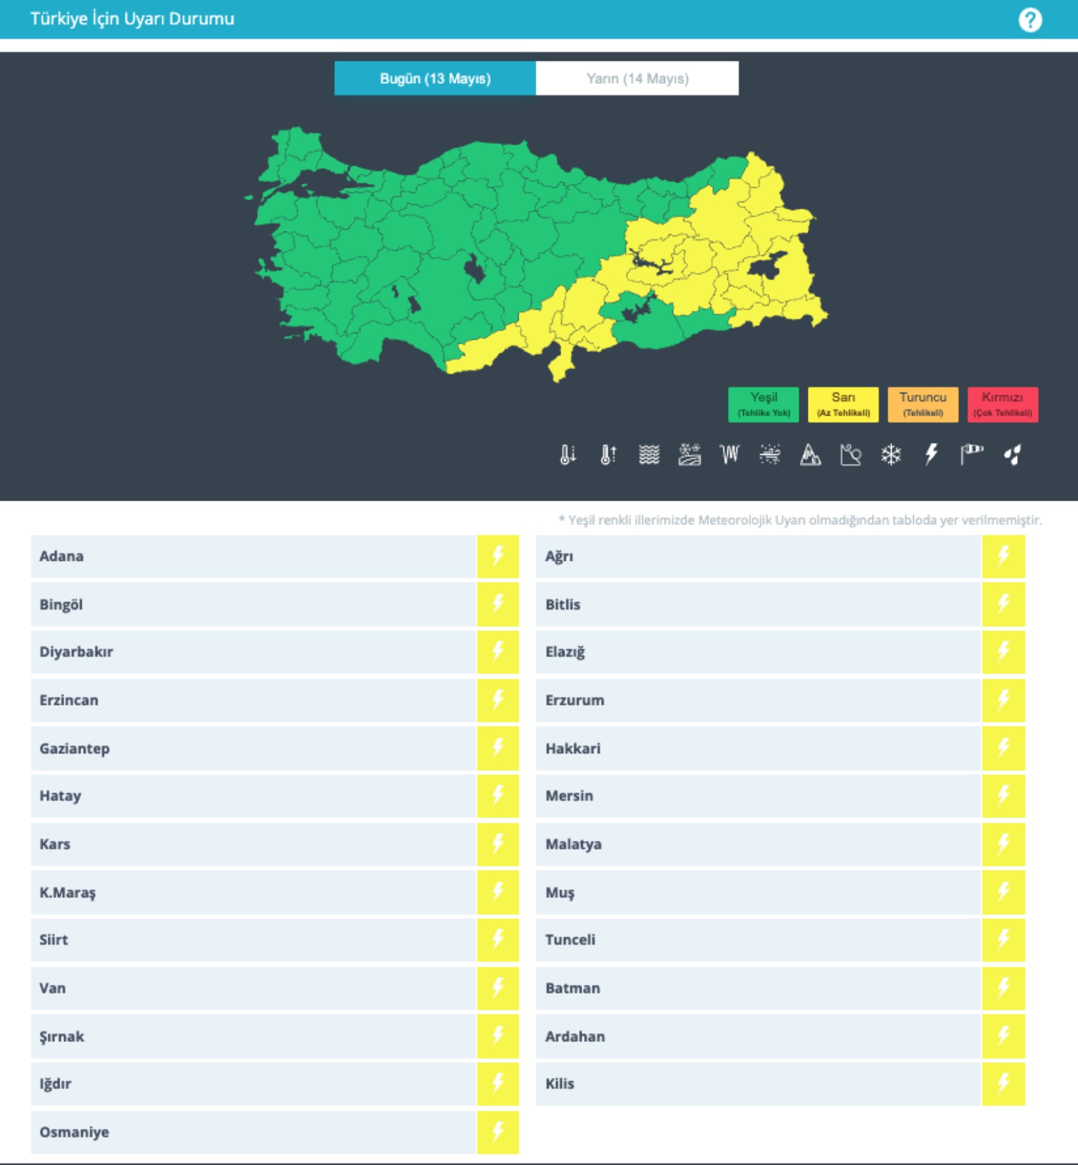Click the Turuncu (Tehlikeli) legend swatch
The width and height of the screenshot is (1078, 1165).
click(x=923, y=404)
